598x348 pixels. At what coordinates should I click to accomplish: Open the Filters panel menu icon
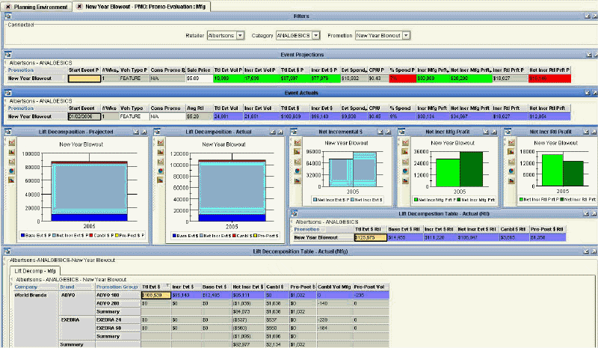click(7, 16)
